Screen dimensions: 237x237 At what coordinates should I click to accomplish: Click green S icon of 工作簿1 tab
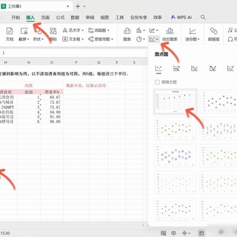click(x=4, y=7)
